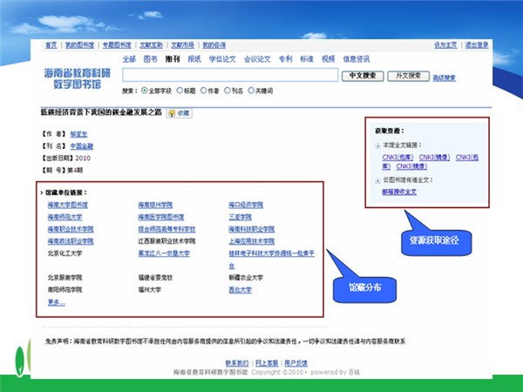Open 我的咨询 in top navigation
The image size is (523, 392).
214,45
